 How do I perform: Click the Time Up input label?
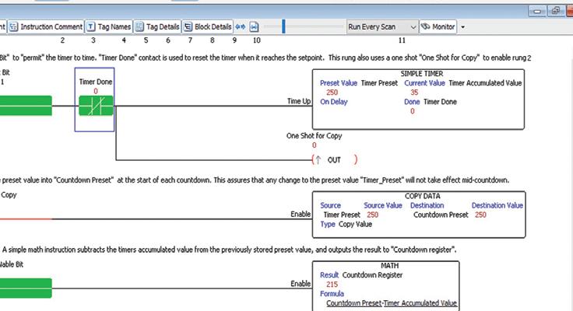299,101
